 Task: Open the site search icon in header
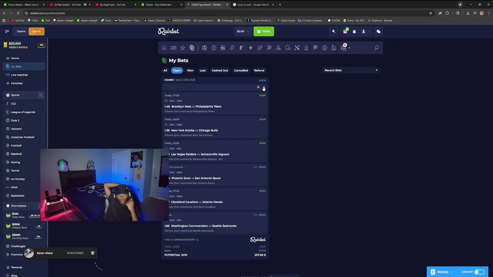tap(334, 31)
